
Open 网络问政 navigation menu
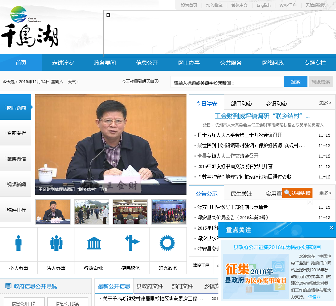(273, 63)
